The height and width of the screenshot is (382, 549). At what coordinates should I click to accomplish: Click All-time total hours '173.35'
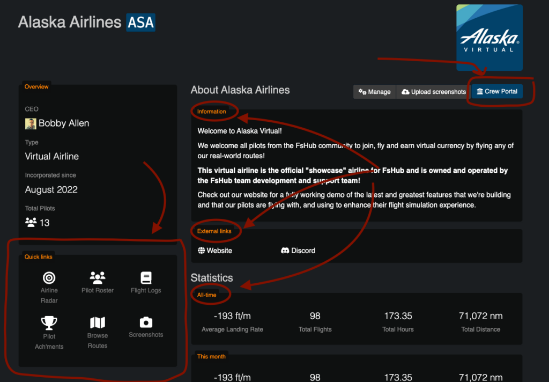(398, 316)
